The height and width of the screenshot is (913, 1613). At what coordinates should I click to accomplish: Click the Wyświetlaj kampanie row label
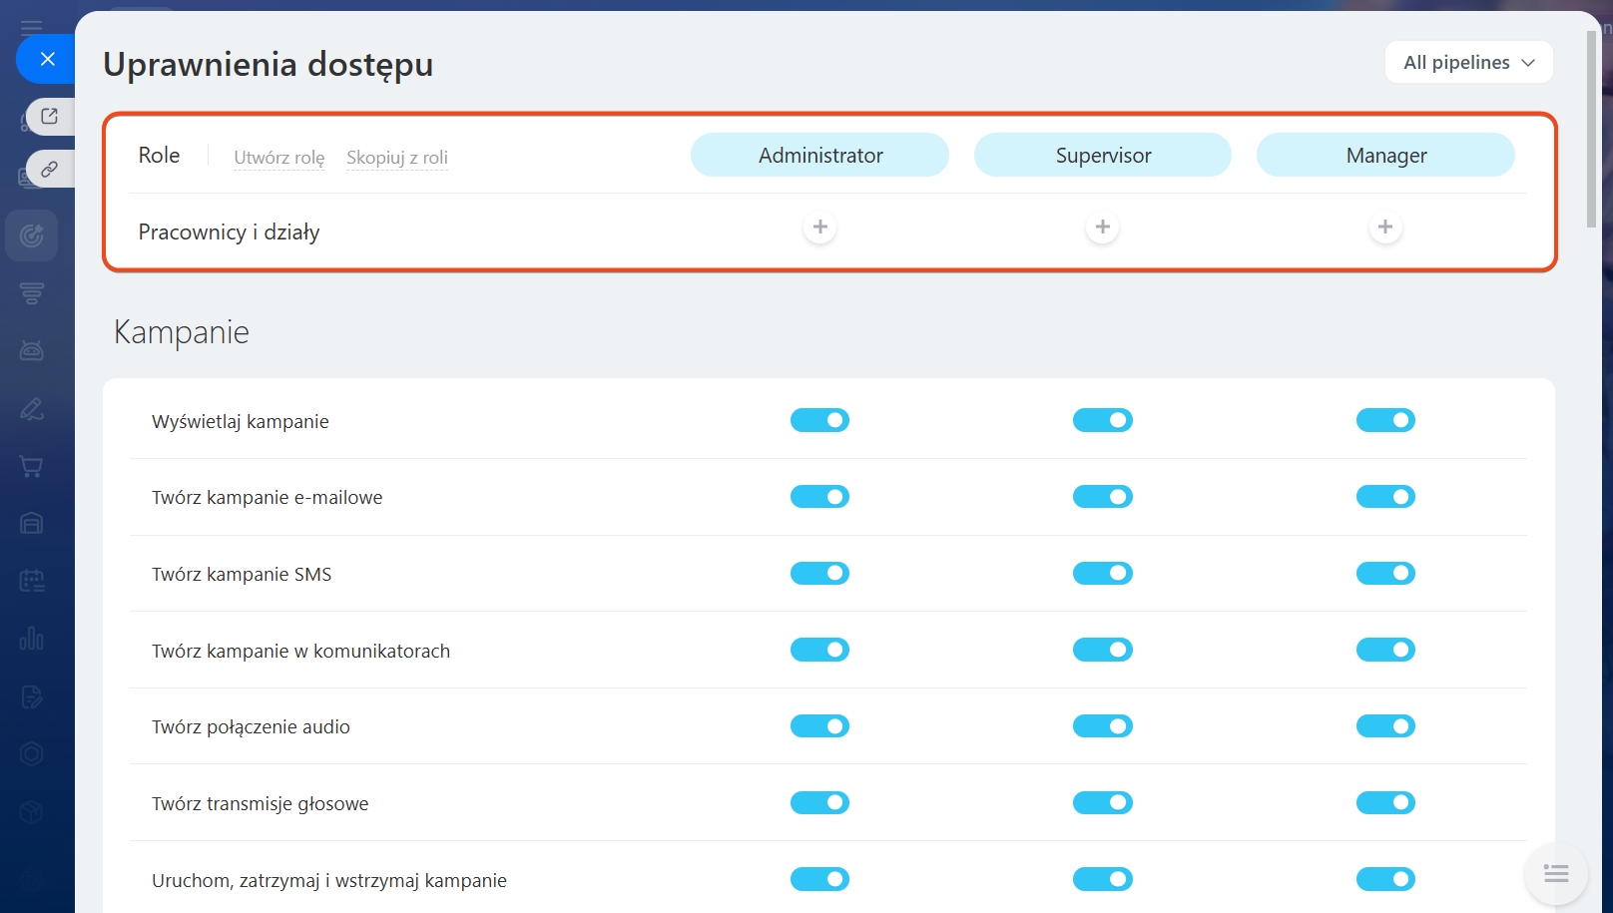[x=241, y=421]
